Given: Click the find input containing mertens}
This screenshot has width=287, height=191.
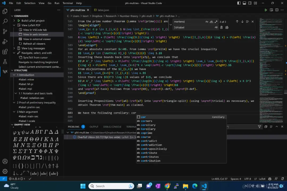Looking at the screenshot, I should (x=188, y=21).
